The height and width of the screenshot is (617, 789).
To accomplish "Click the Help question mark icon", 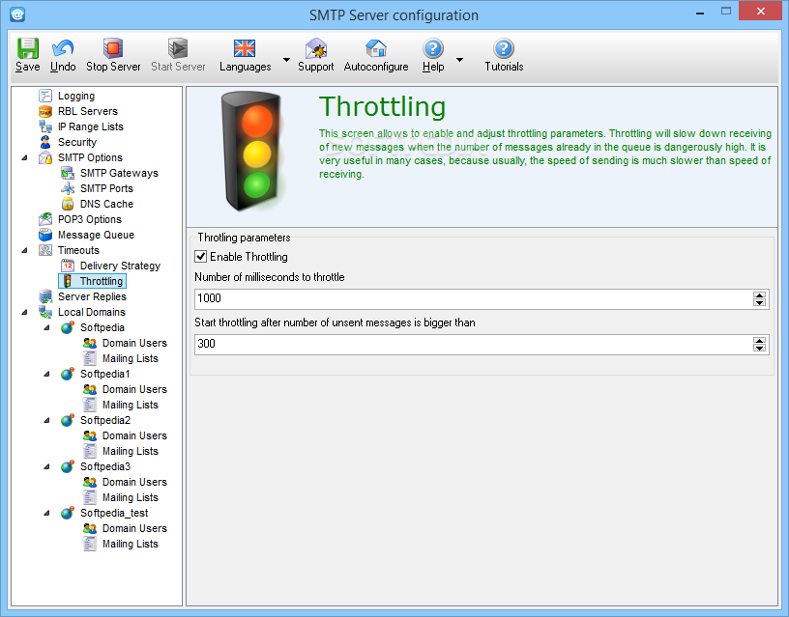I will (433, 48).
